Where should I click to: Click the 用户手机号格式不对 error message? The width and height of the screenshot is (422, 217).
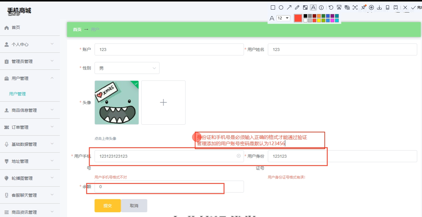pos(111,177)
